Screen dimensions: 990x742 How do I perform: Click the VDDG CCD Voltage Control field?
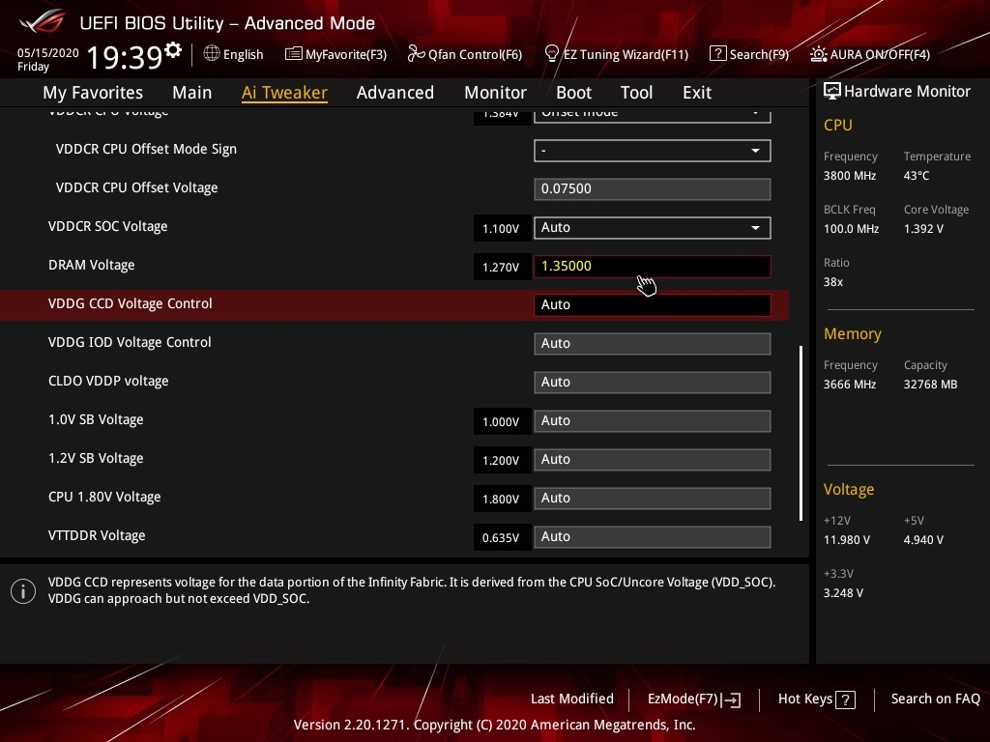[x=653, y=304]
